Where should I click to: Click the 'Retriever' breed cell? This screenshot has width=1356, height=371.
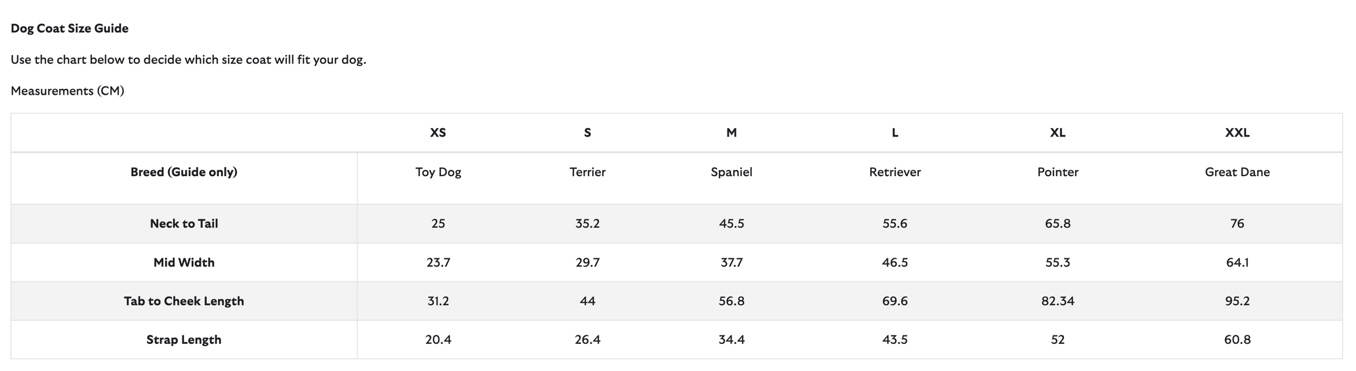point(895,172)
